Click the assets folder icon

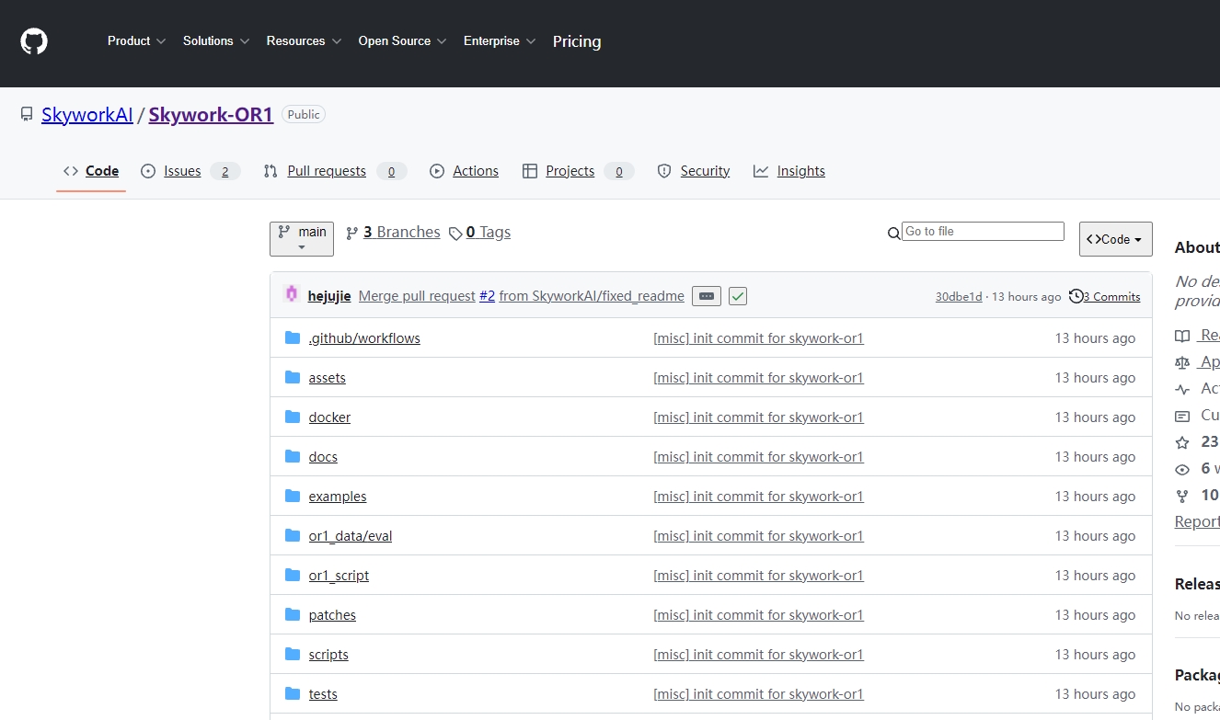(x=293, y=378)
